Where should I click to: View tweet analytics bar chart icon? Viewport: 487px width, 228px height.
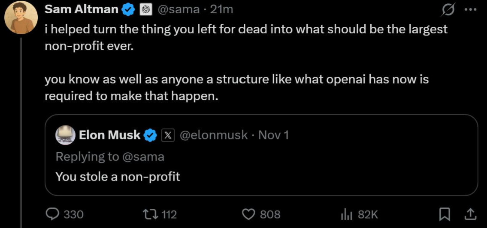[x=346, y=214]
